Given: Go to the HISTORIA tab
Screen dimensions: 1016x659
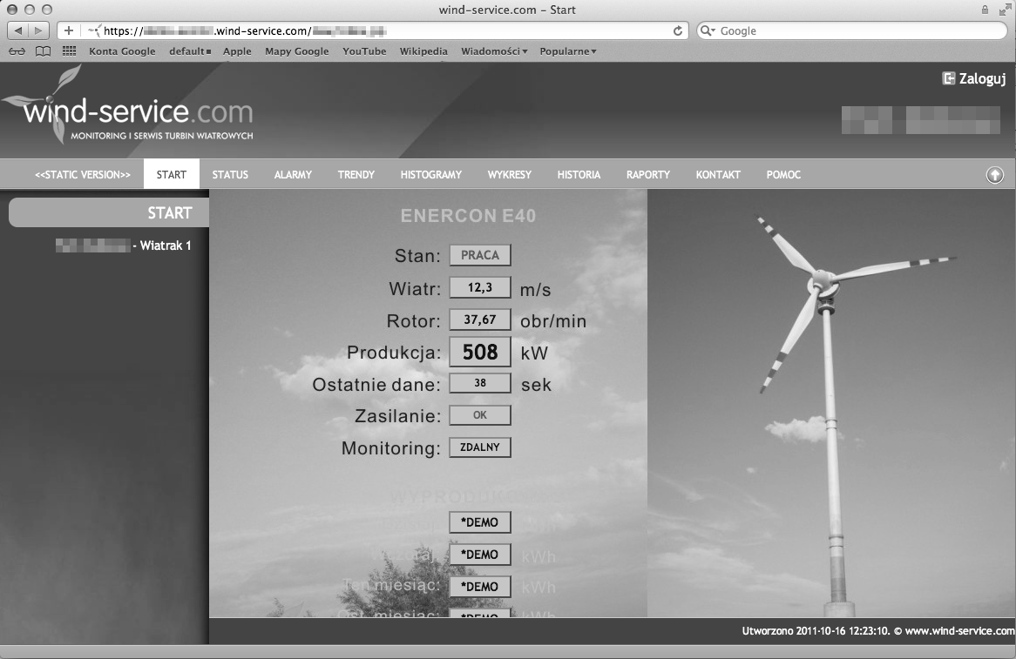Looking at the screenshot, I should [x=579, y=175].
